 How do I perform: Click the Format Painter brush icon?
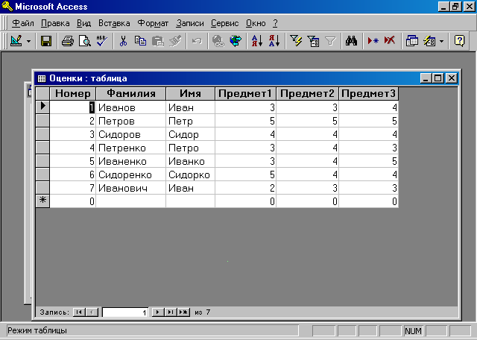[x=175, y=41]
